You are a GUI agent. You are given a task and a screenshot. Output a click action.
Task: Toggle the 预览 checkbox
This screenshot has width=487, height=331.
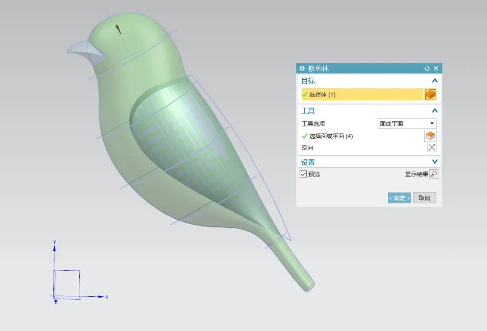tap(303, 174)
